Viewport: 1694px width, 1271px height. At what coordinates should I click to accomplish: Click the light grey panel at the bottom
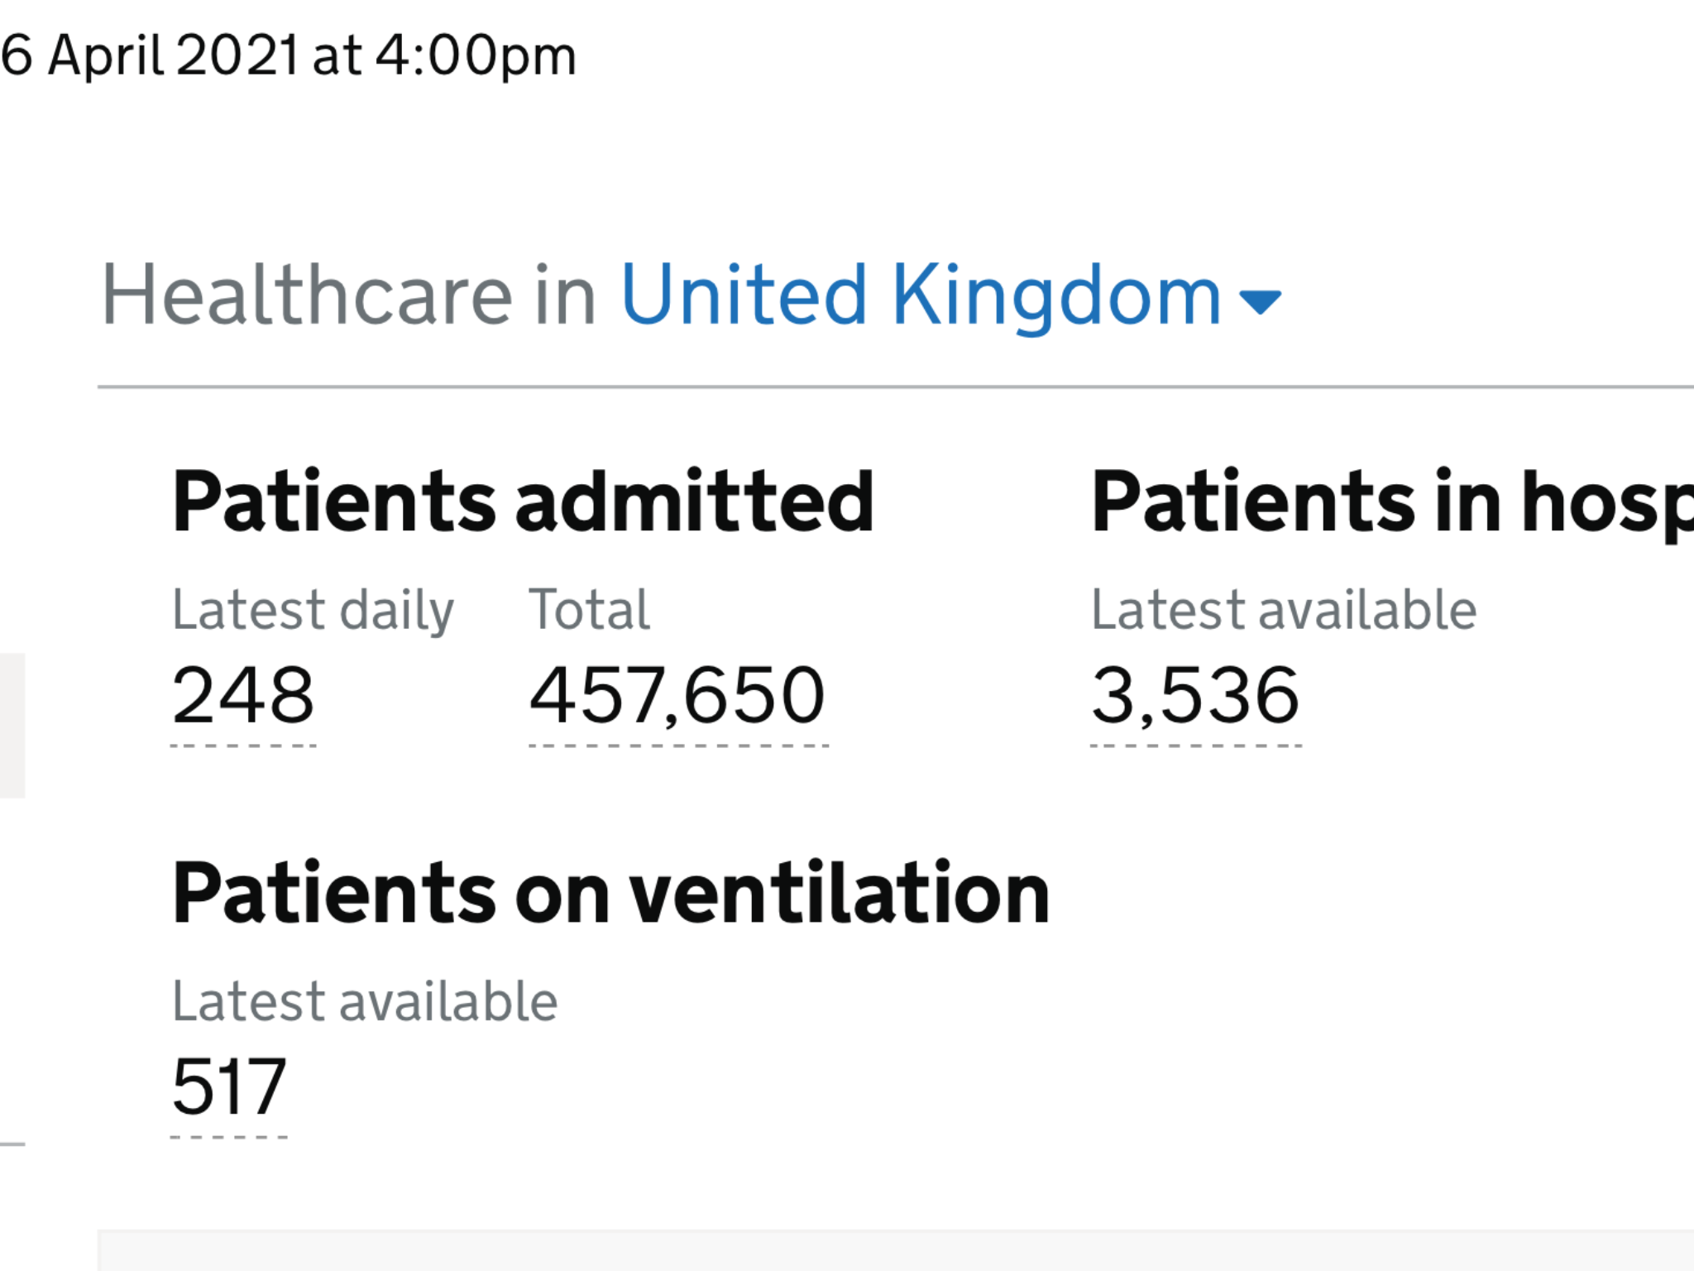click(x=896, y=1250)
